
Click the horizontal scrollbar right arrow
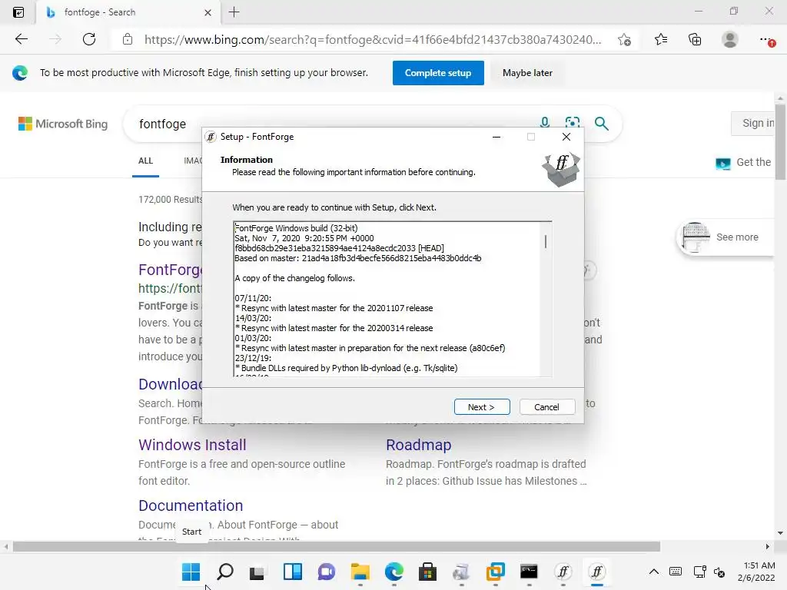(x=768, y=546)
